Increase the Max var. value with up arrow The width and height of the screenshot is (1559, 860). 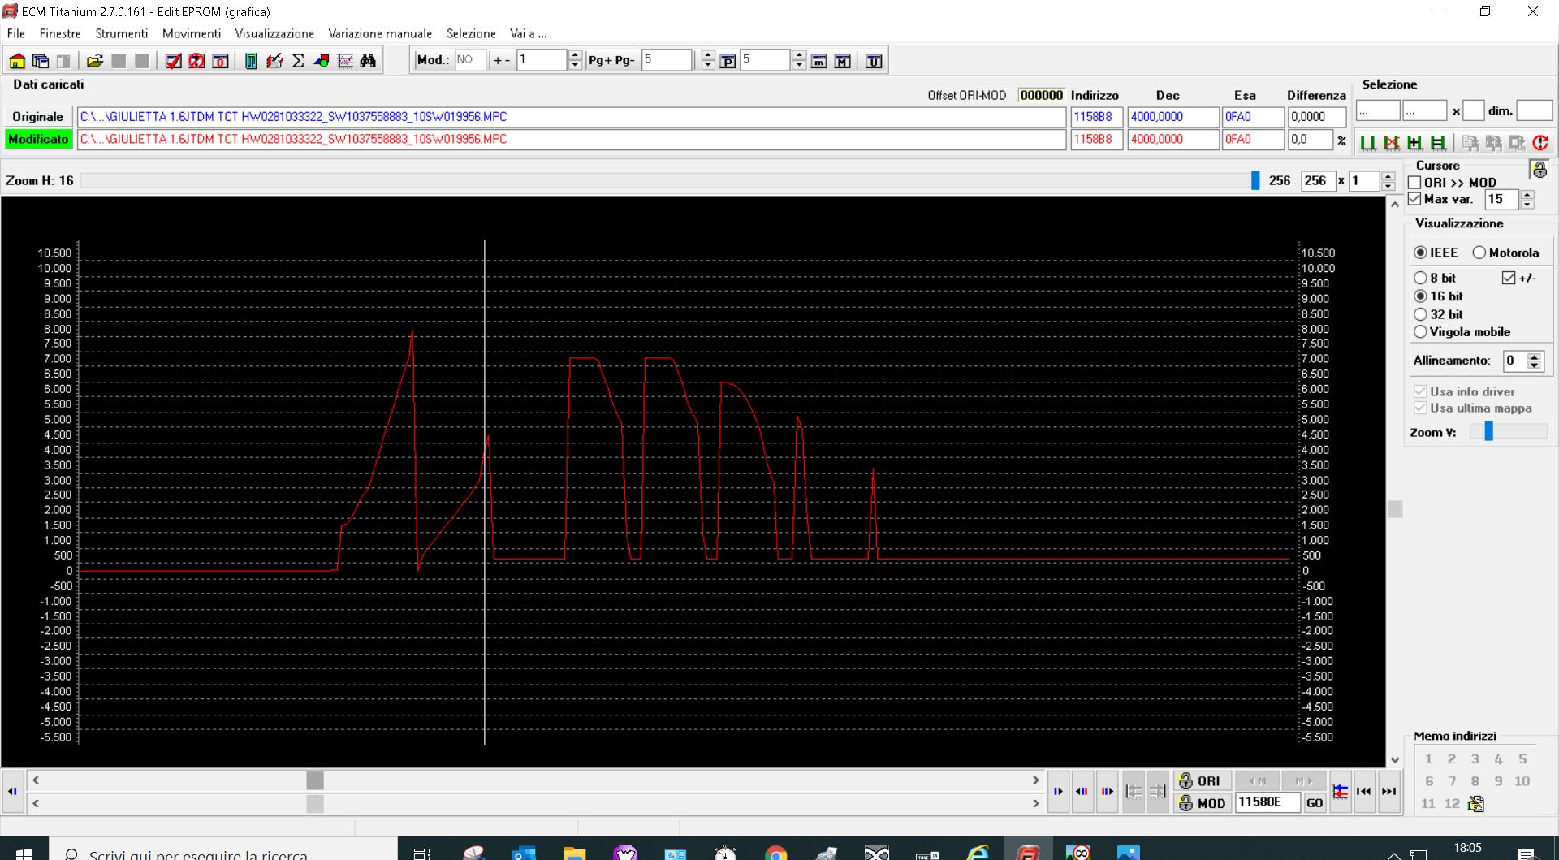[1527, 195]
